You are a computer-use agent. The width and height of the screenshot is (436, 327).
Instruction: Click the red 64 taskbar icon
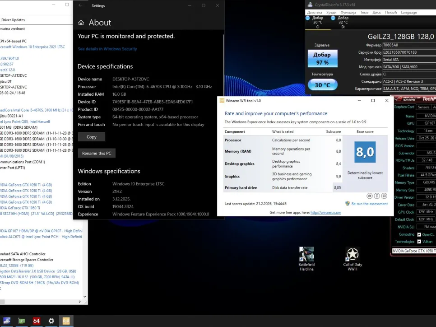point(37,321)
